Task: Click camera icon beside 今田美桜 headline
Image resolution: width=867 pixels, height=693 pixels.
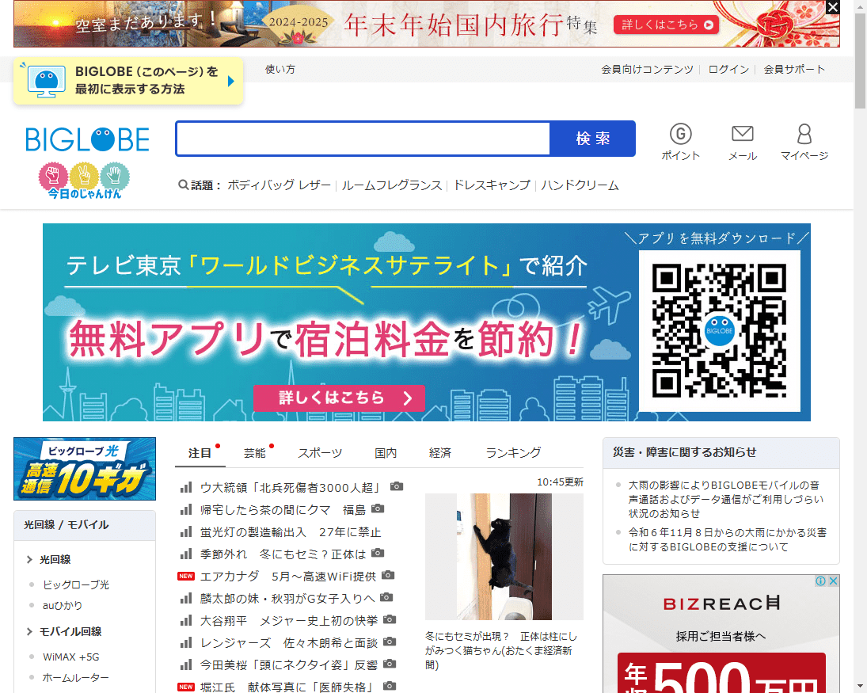Action: pyautogui.click(x=390, y=664)
